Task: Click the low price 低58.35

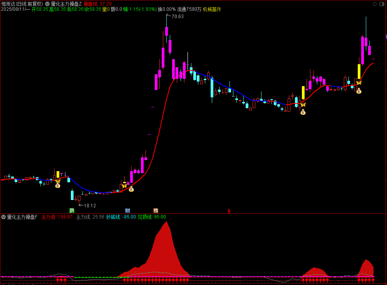Action: (x=75, y=9)
